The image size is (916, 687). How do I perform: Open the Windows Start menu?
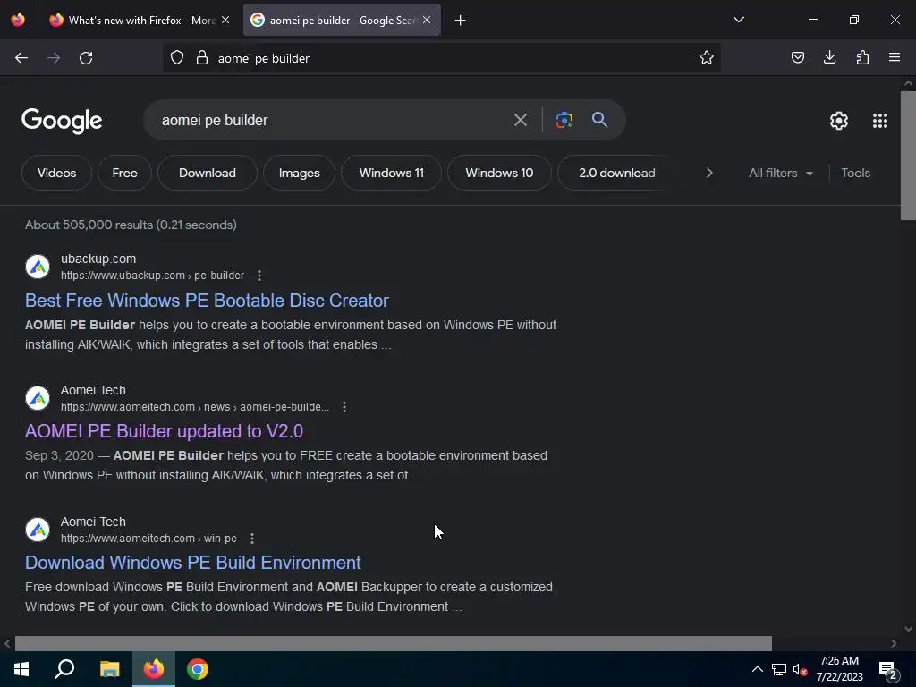pyautogui.click(x=21, y=669)
